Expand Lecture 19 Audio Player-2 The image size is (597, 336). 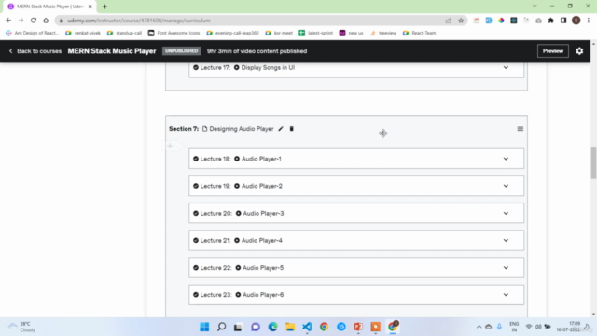506,186
